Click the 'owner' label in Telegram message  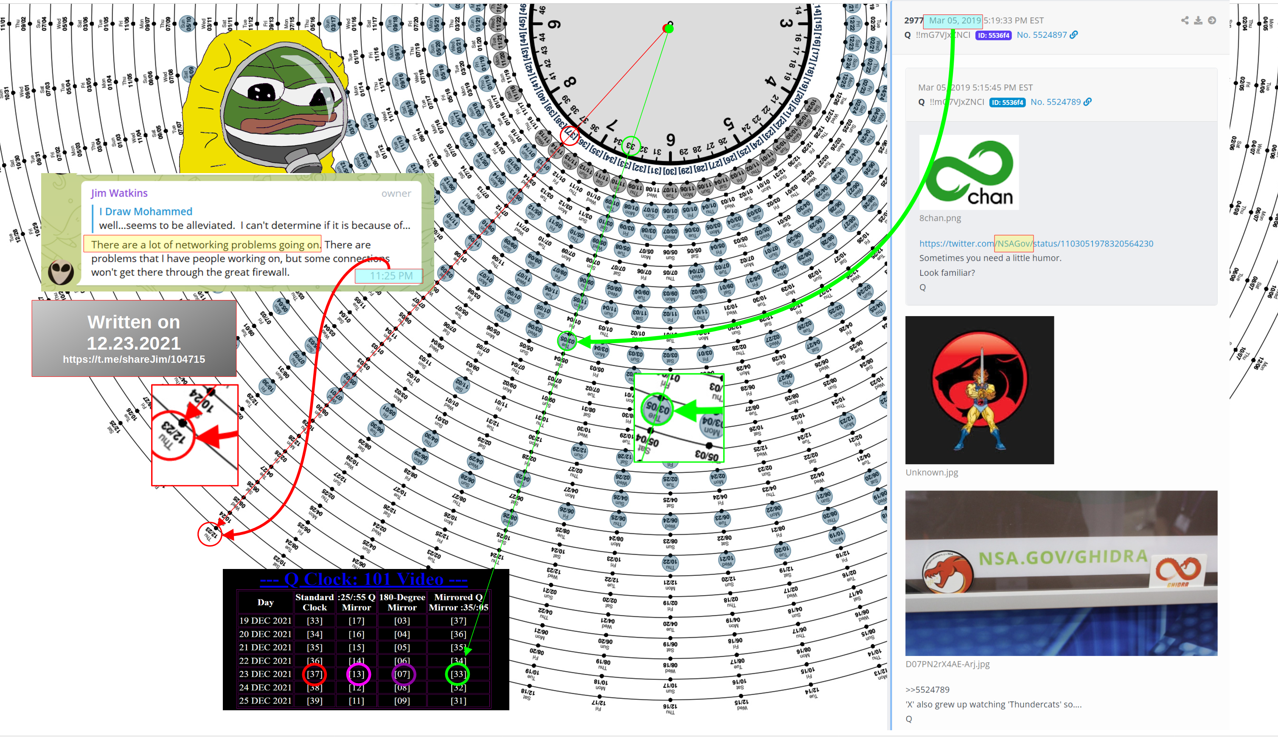coord(396,193)
